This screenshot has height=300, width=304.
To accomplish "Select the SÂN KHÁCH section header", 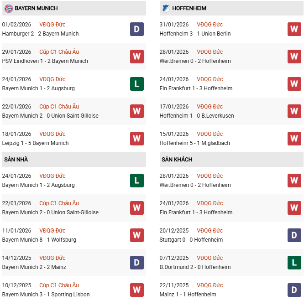I will coord(177,160).
